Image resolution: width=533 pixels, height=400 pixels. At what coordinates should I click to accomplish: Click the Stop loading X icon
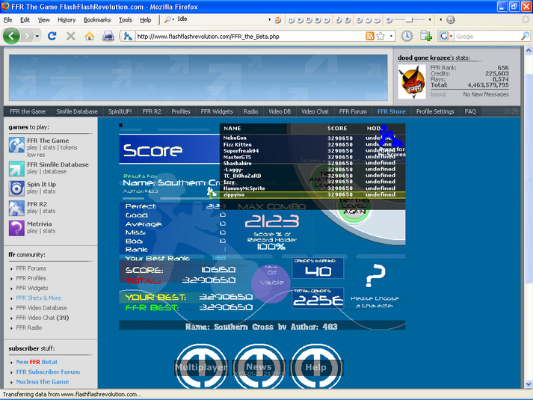pyautogui.click(x=71, y=36)
